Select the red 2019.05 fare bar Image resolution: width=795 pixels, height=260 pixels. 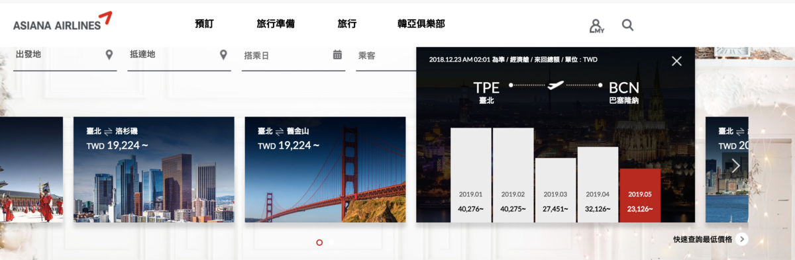click(x=641, y=195)
